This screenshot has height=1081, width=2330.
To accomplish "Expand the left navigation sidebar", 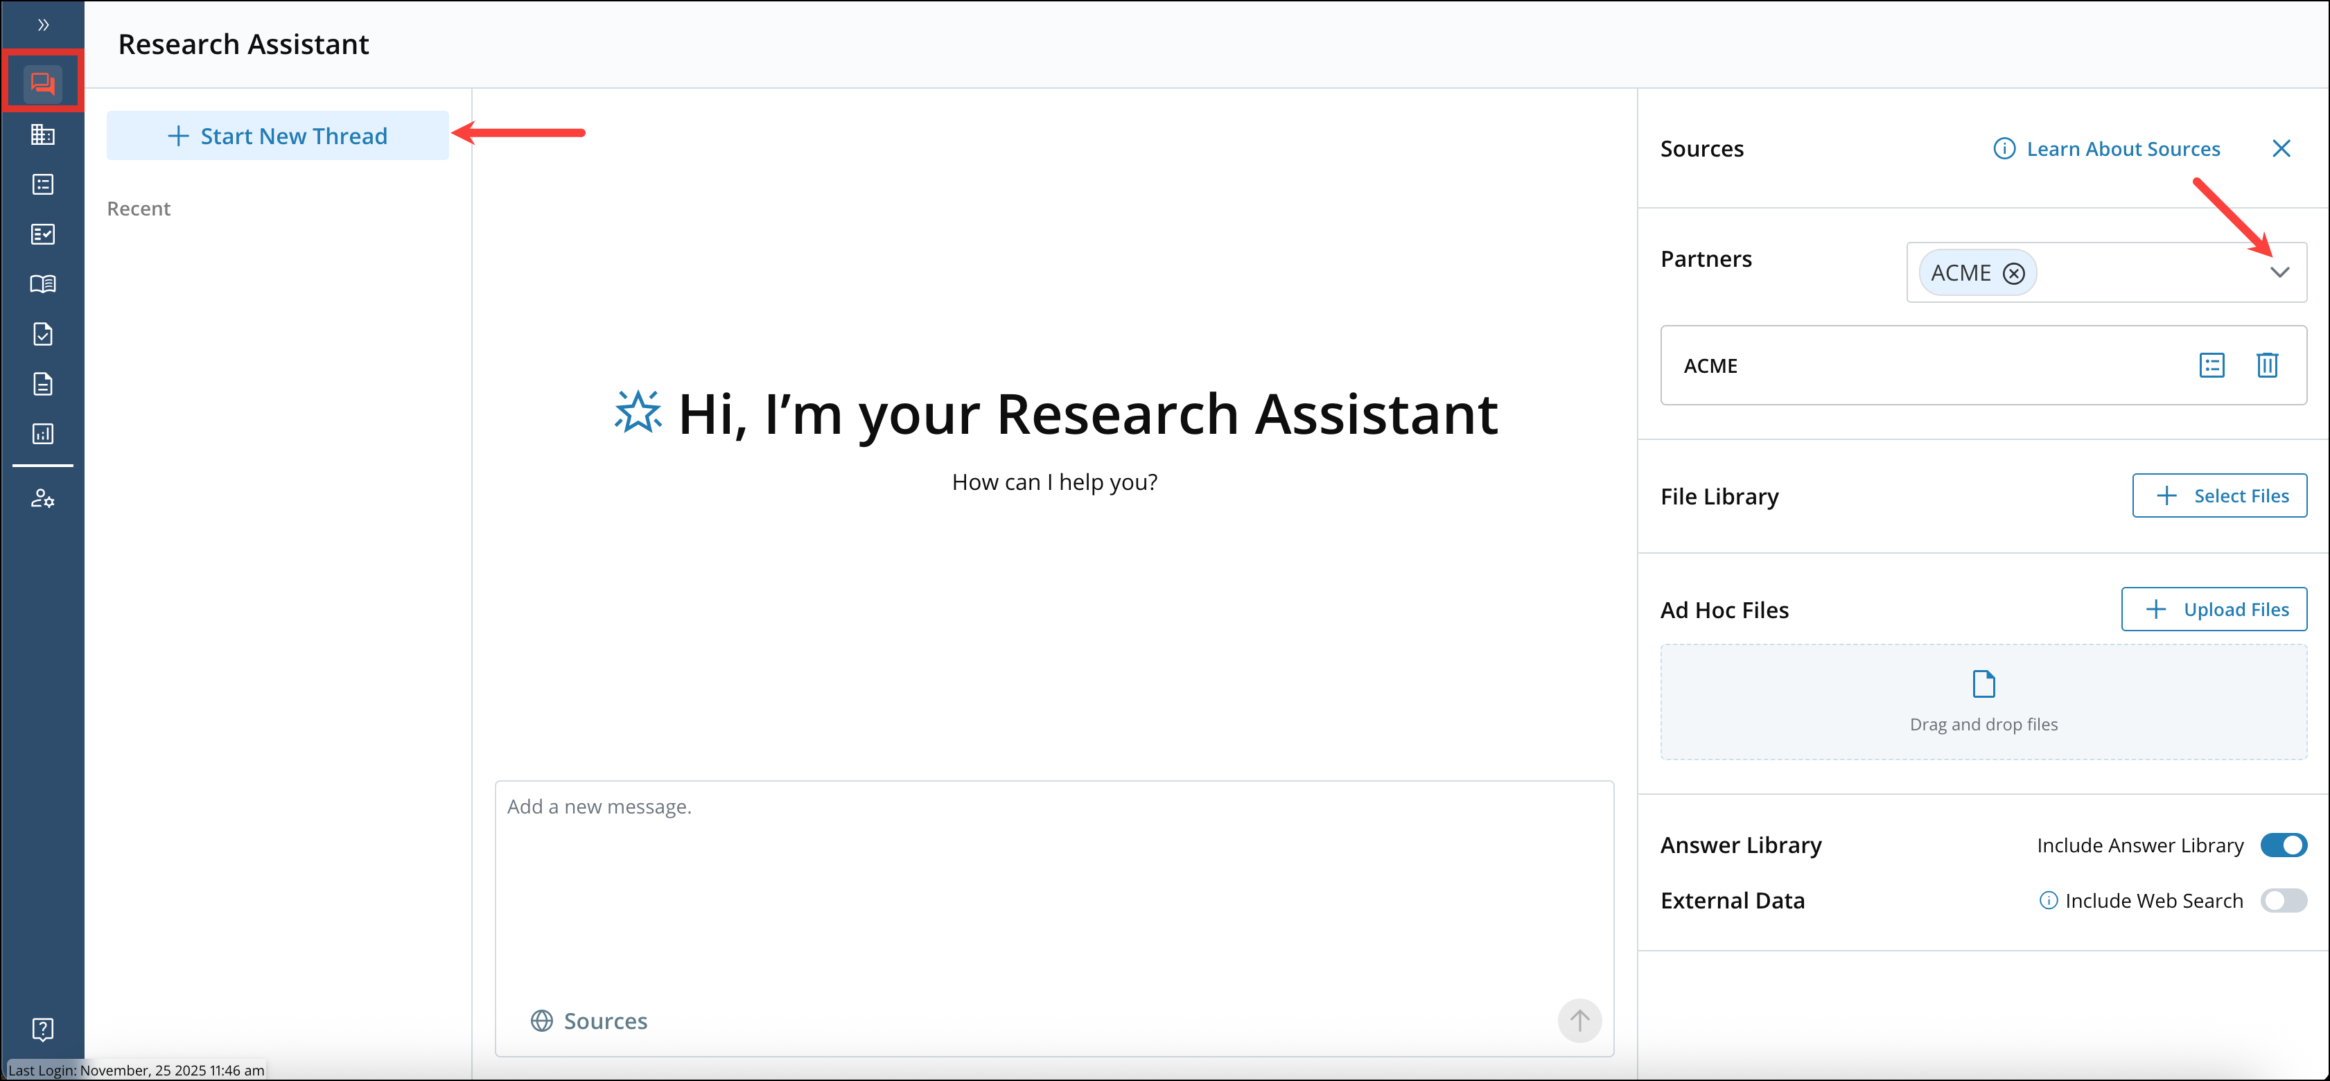I will click(42, 24).
